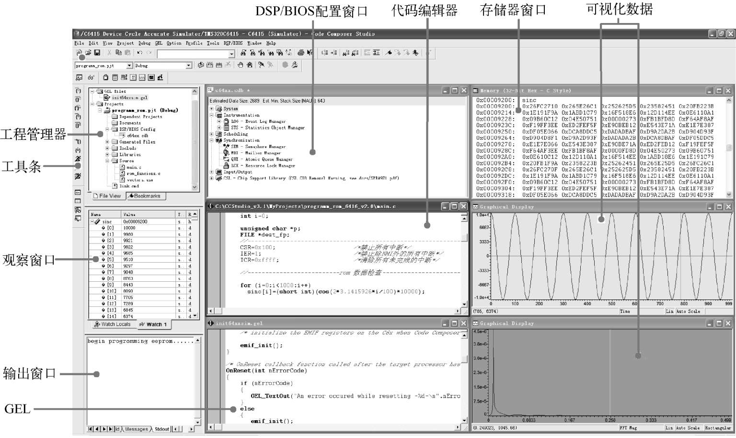This screenshot has width=736, height=438.
Task: Open the watch window glasses icon
Action: pyautogui.click(x=91, y=77)
